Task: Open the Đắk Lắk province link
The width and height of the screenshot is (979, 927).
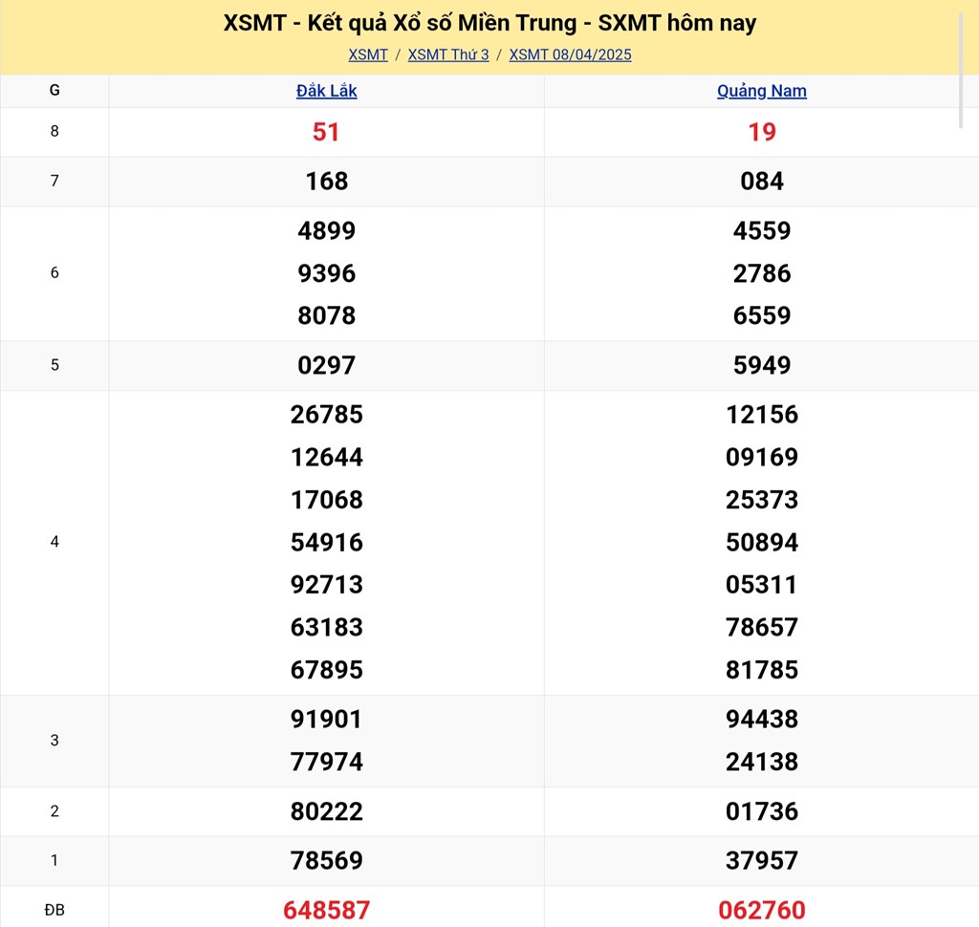Action: tap(327, 91)
